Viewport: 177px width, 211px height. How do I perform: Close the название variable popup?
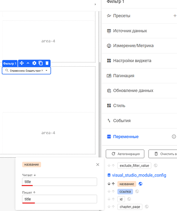98,165
